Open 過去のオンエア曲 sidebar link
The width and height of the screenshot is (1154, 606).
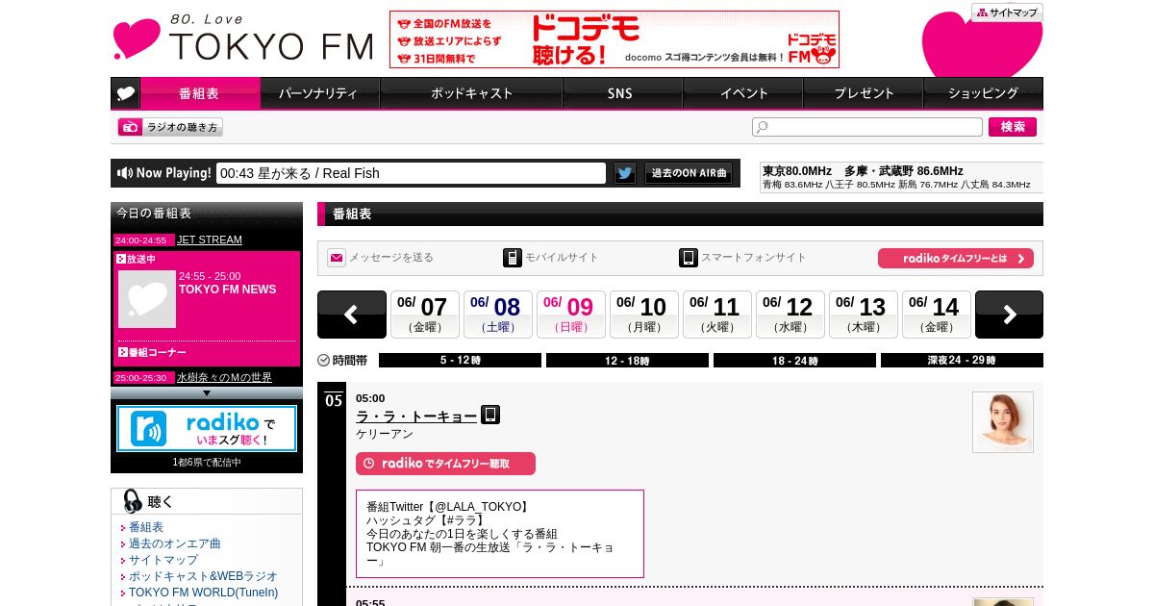[175, 543]
